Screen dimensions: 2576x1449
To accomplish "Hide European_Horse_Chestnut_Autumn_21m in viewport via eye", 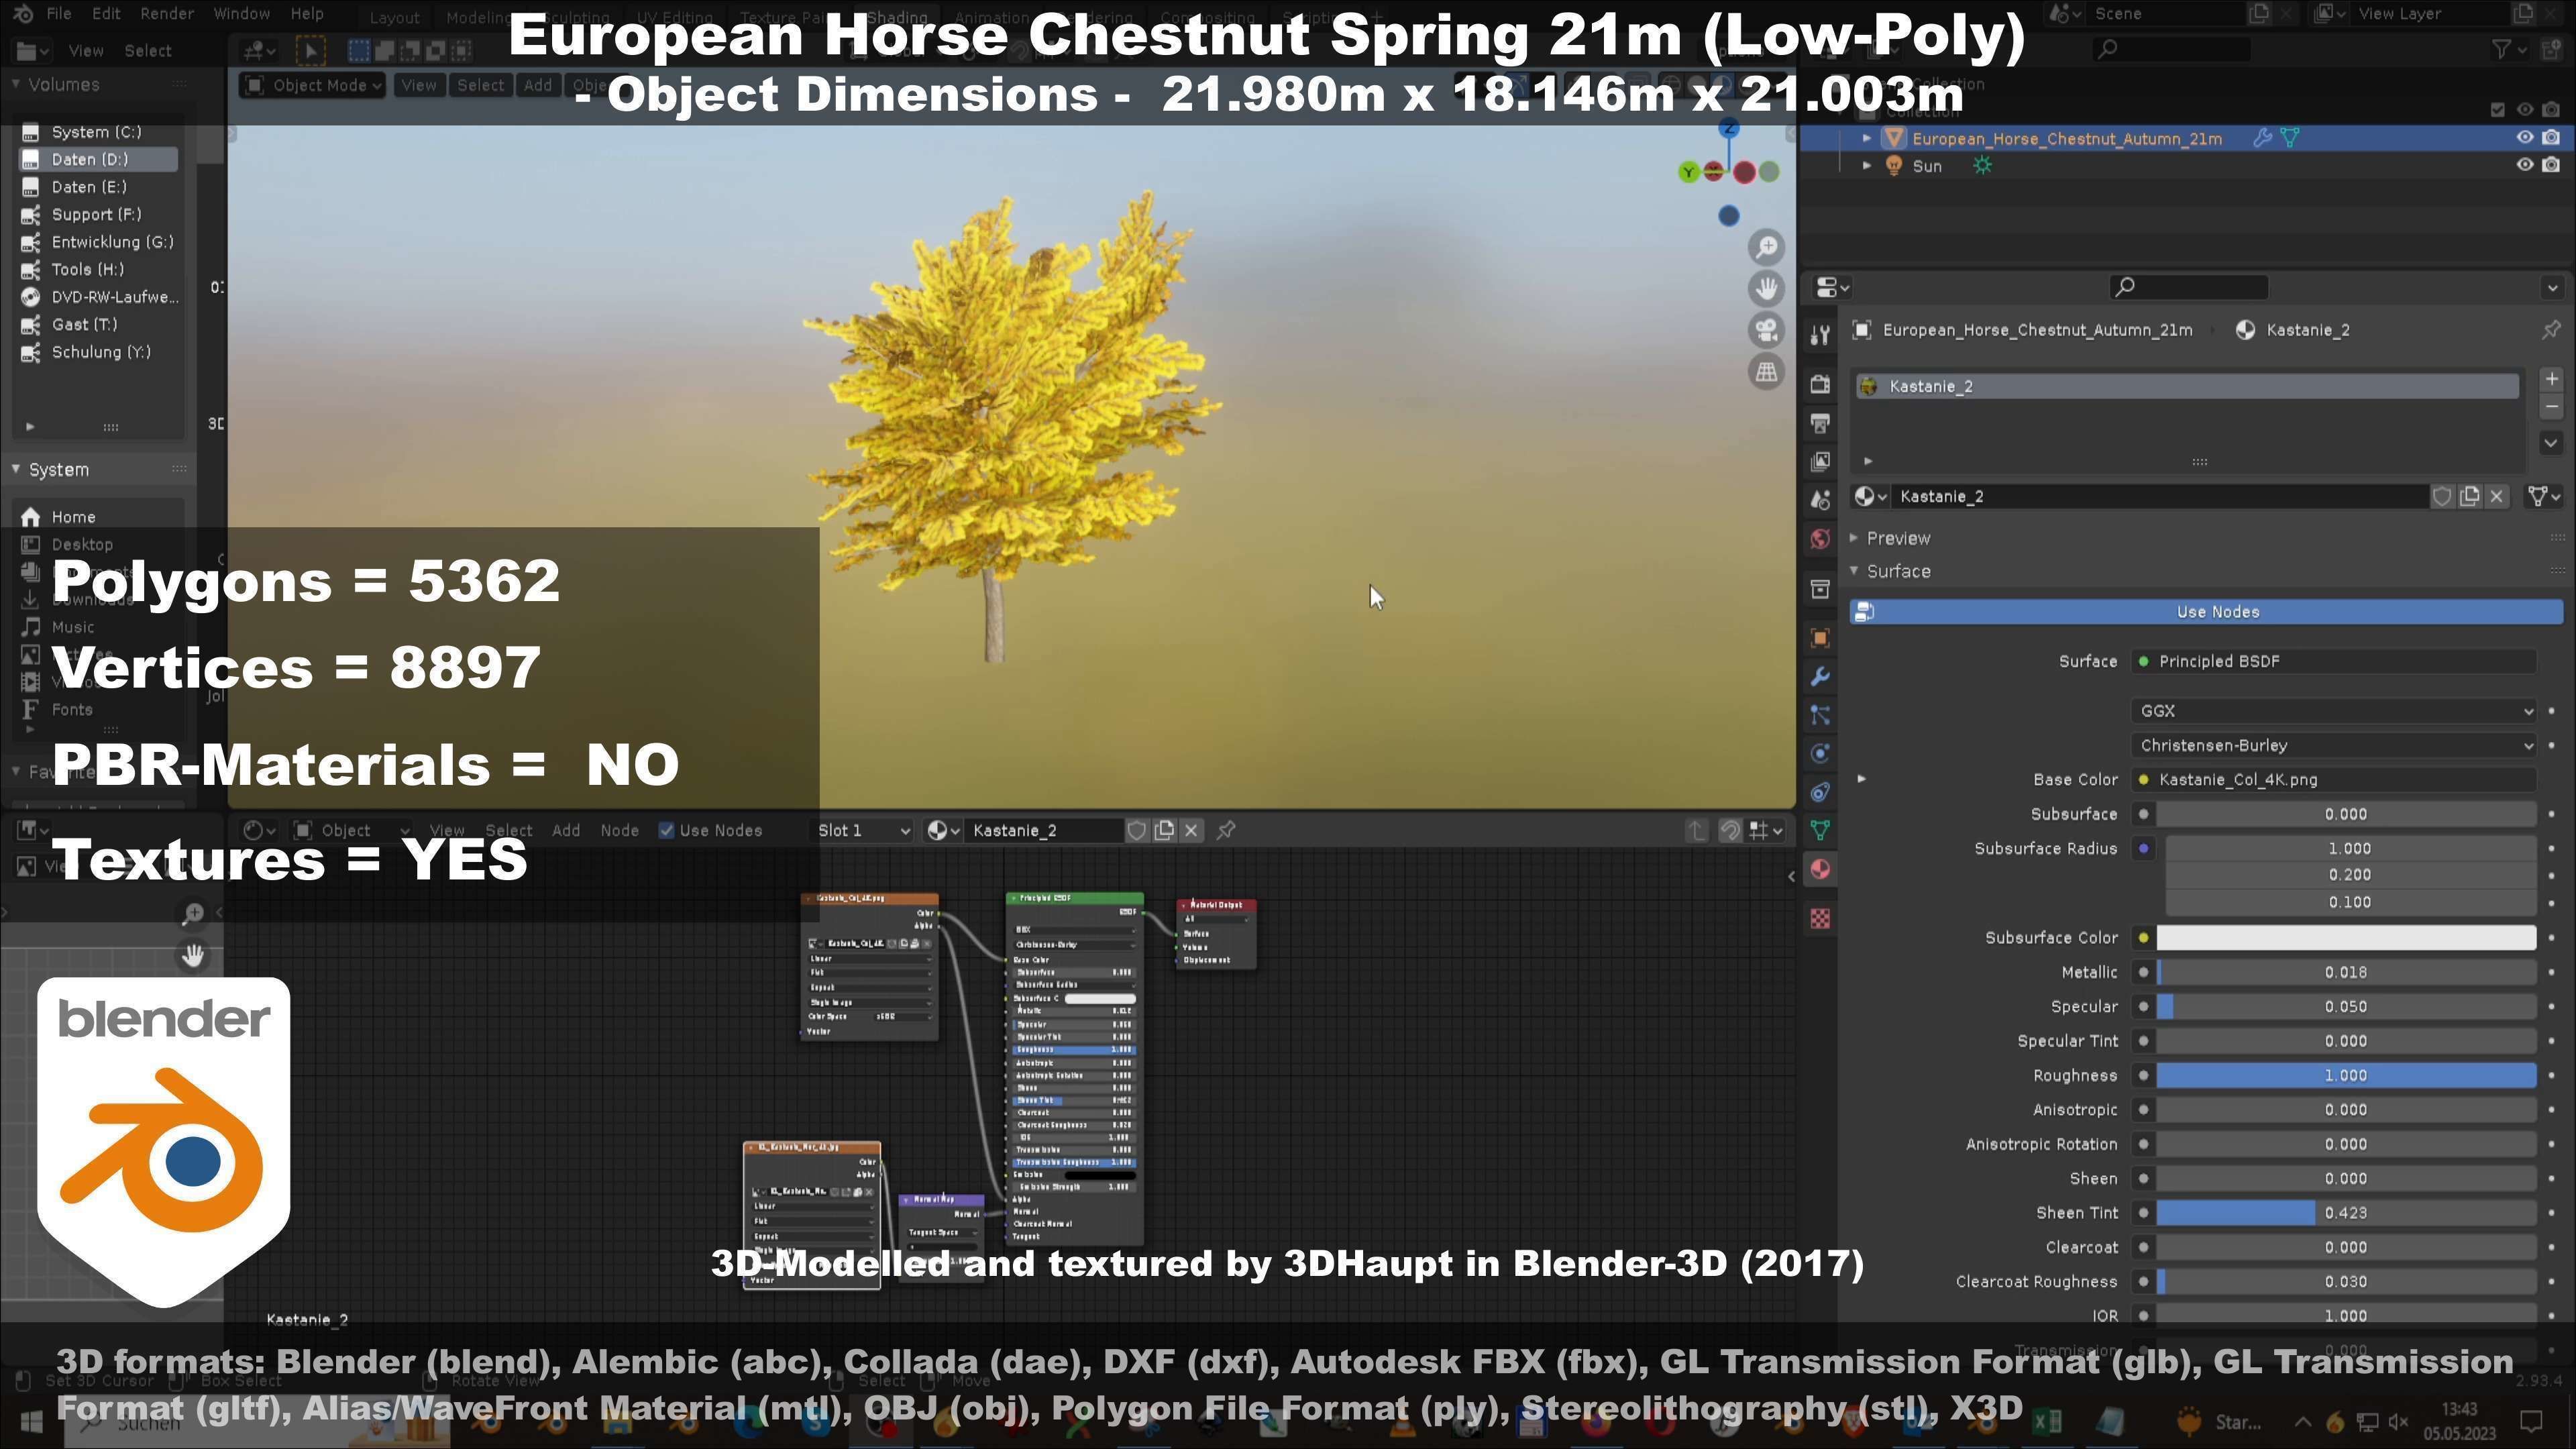I will tap(2525, 138).
